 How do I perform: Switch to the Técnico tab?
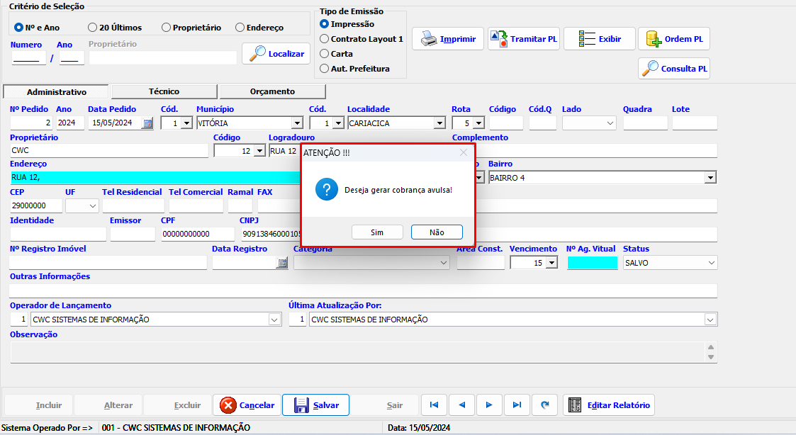(x=164, y=91)
